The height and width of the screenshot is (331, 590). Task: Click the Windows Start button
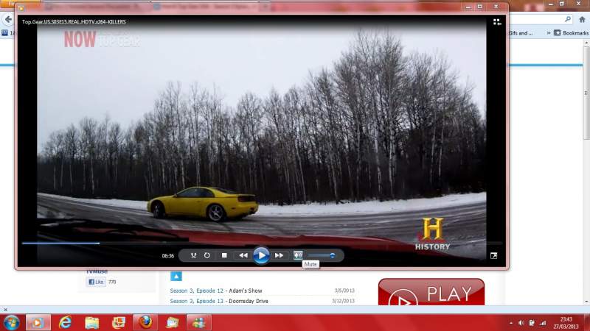coord(12,322)
